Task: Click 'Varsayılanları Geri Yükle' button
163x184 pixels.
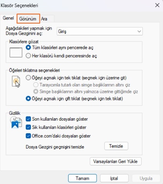Action: tap(116, 162)
